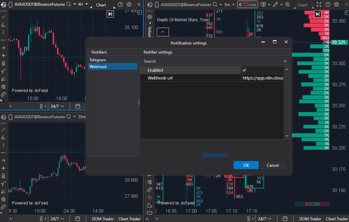Image resolution: width=349 pixels, height=222 pixels.
Task: Click the 0 Lots position indicator
Action: [x=247, y=5]
